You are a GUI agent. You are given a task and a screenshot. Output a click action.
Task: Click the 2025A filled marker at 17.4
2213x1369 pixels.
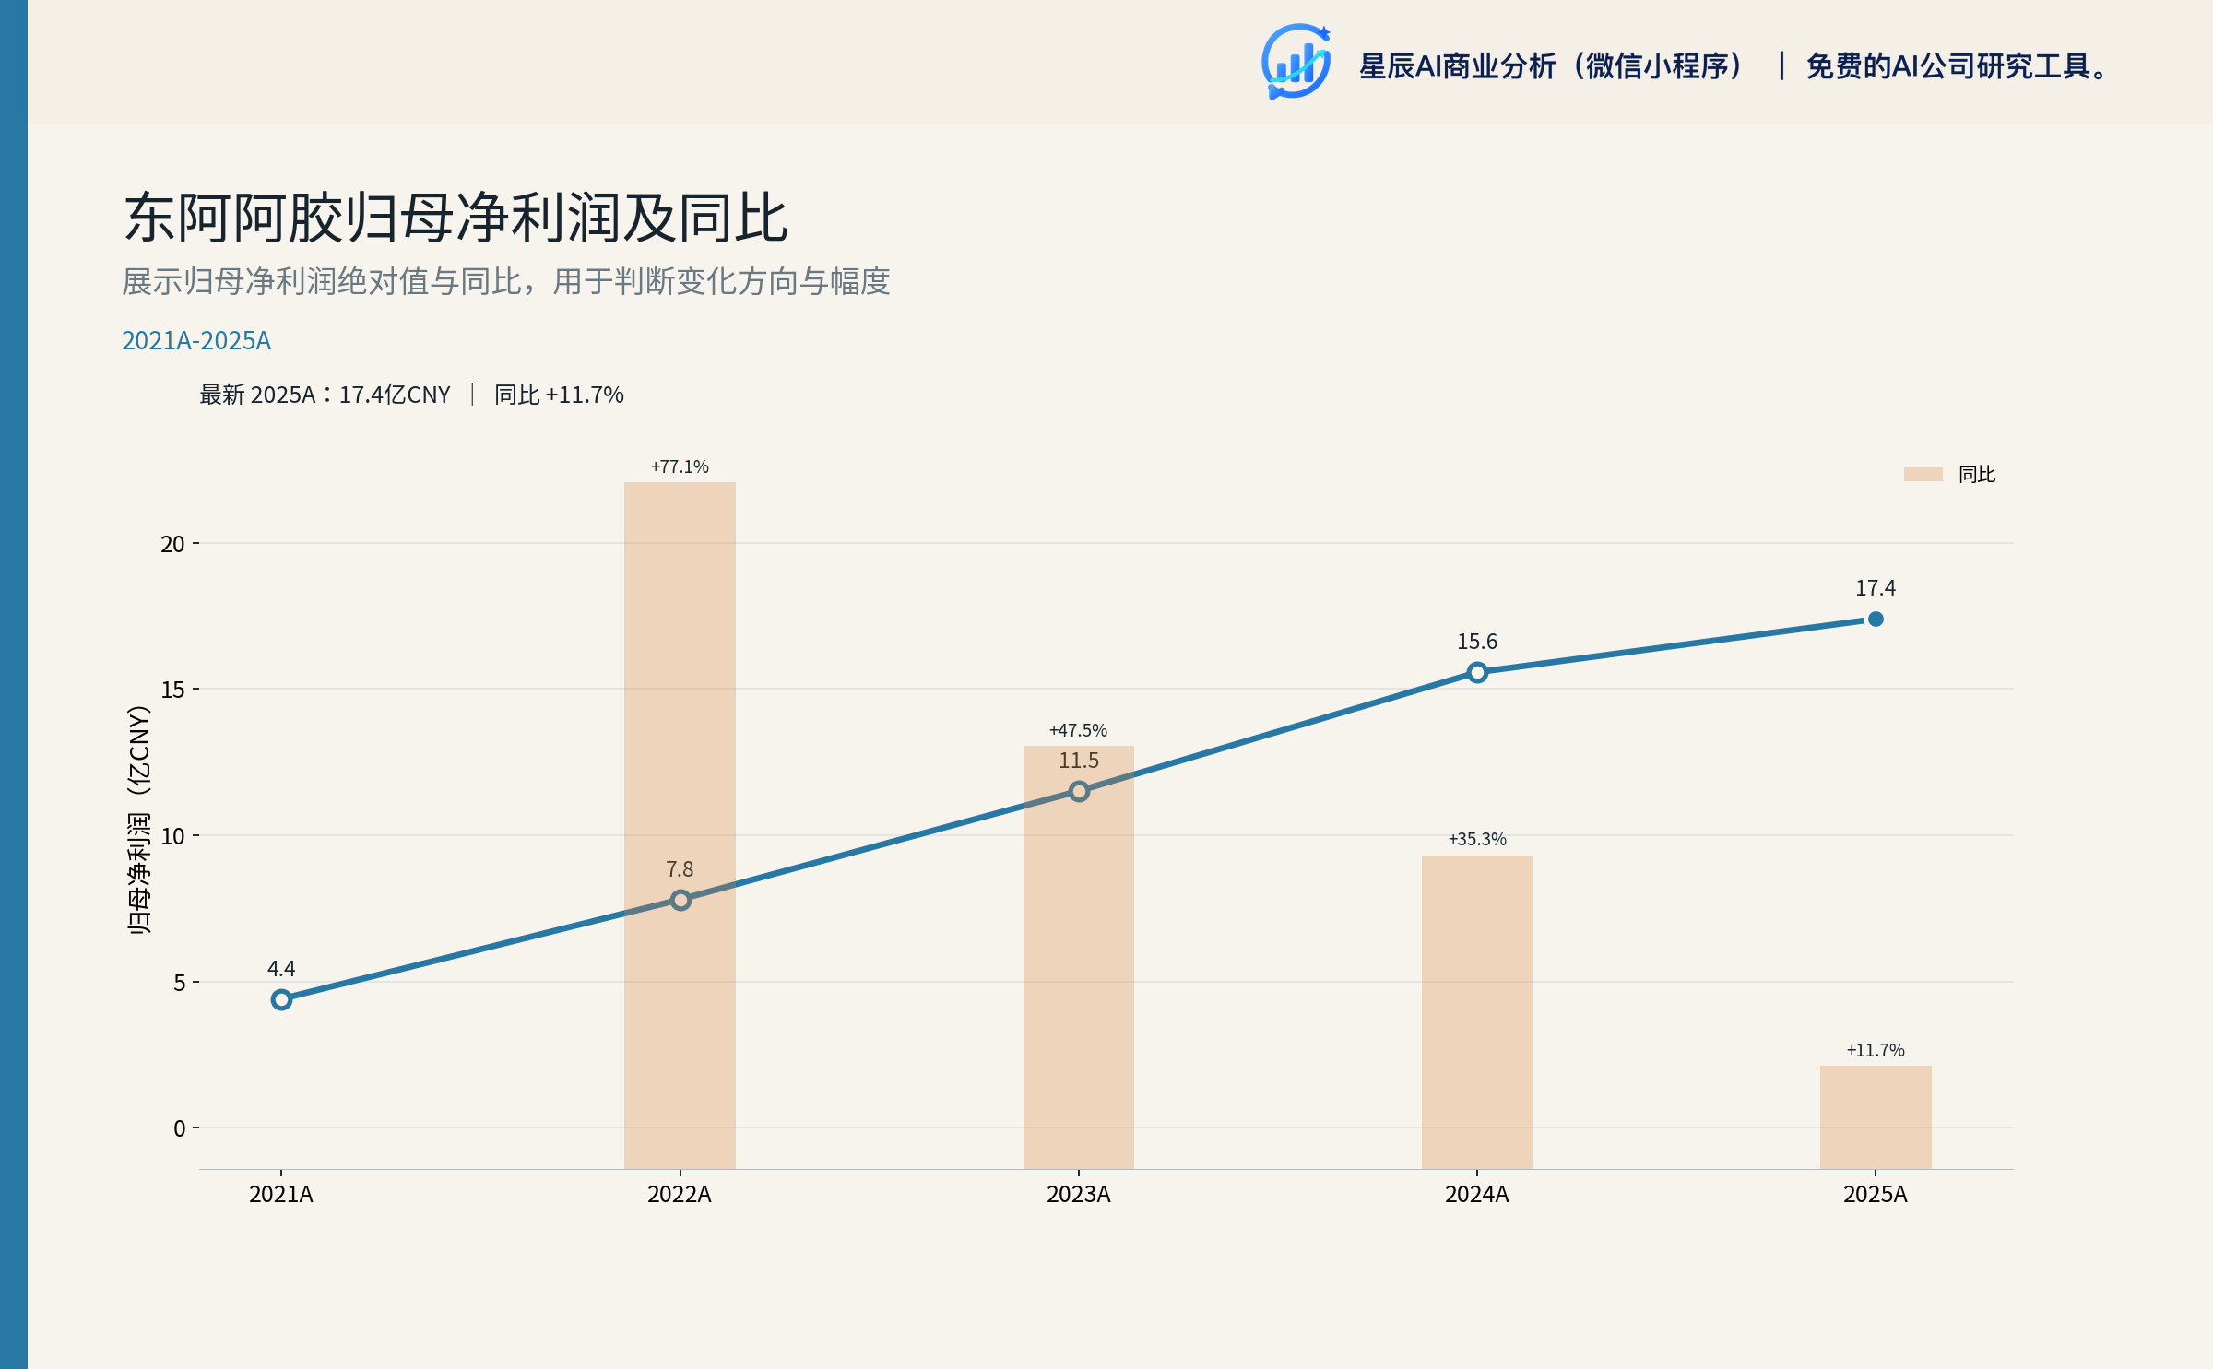pyautogui.click(x=1876, y=620)
